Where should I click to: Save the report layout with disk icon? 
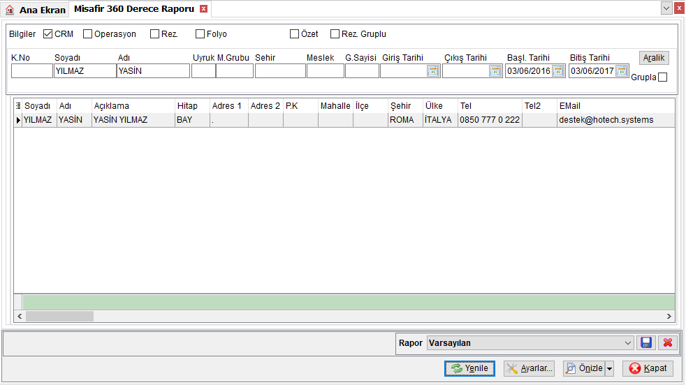tap(646, 342)
